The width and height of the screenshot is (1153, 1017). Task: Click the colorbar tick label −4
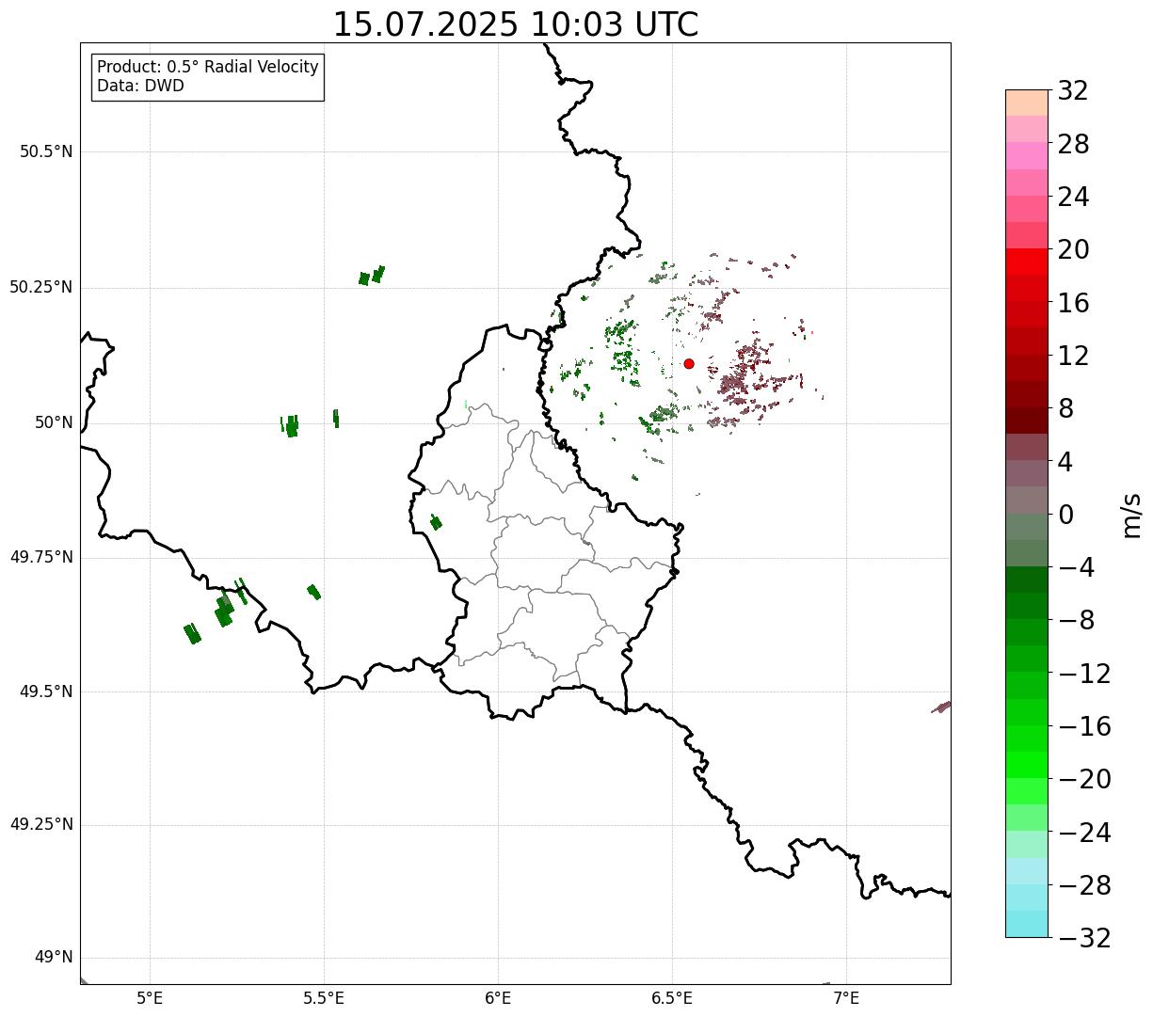pos(1076,568)
